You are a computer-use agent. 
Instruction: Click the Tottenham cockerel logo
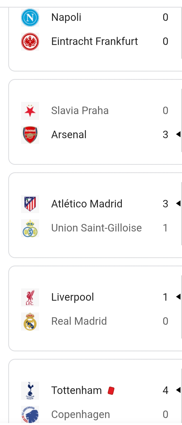(30, 391)
